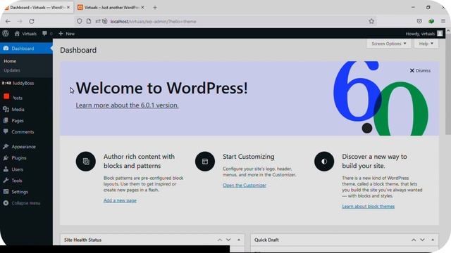This screenshot has height=253, width=451.
Task: Click the Posts menu icon in sidebar
Action: click(x=6, y=97)
